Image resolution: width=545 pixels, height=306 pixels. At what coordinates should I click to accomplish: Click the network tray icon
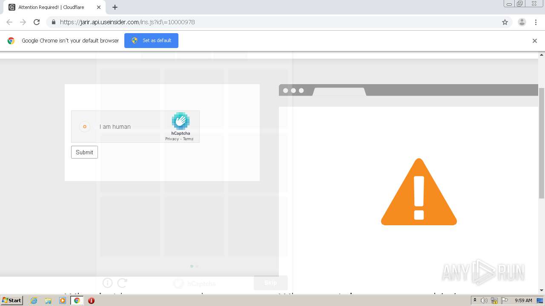[494, 300]
